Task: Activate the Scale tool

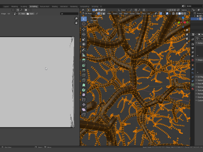Action: tap(84, 39)
